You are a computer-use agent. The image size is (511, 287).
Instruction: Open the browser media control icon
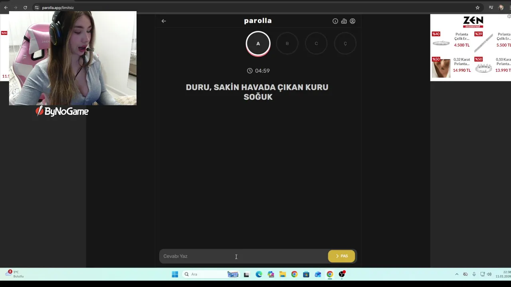[x=491, y=8]
